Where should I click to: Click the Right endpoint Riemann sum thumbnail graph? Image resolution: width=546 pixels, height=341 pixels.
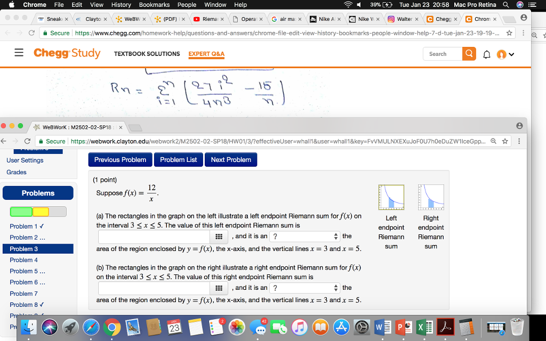pos(430,197)
